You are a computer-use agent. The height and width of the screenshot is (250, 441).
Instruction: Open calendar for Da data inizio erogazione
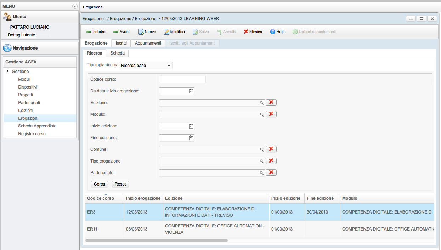pos(191,91)
